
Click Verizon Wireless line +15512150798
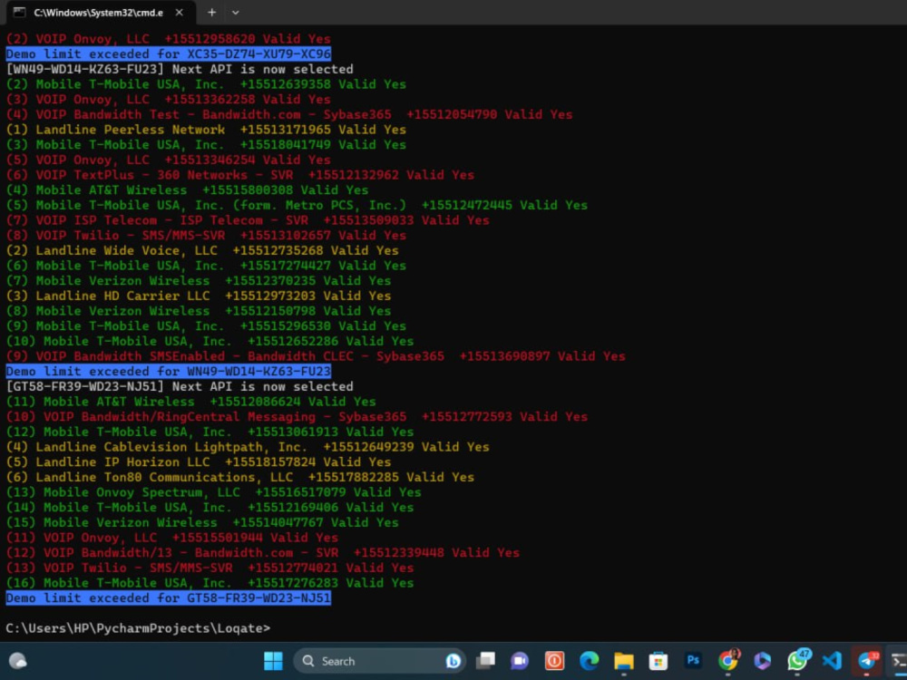pos(199,310)
